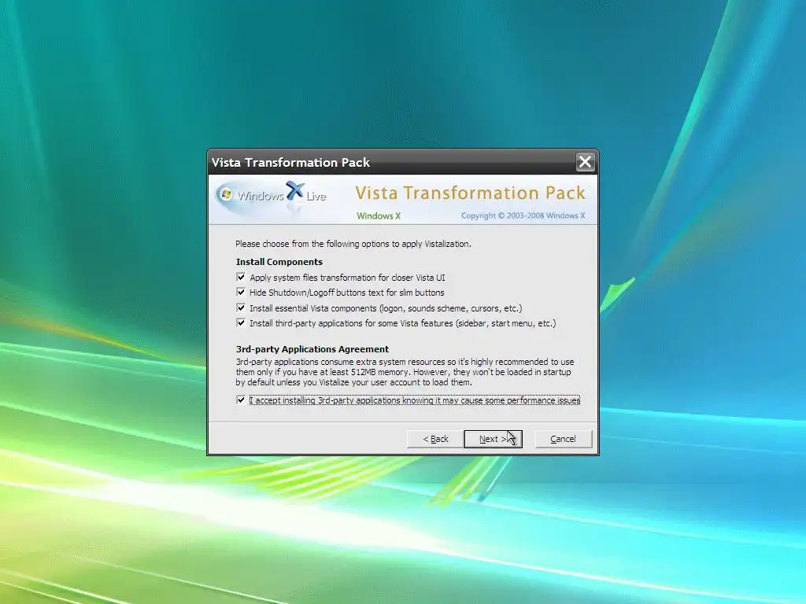Click the 512MB memory recommendation paragraph

pyautogui.click(x=405, y=372)
